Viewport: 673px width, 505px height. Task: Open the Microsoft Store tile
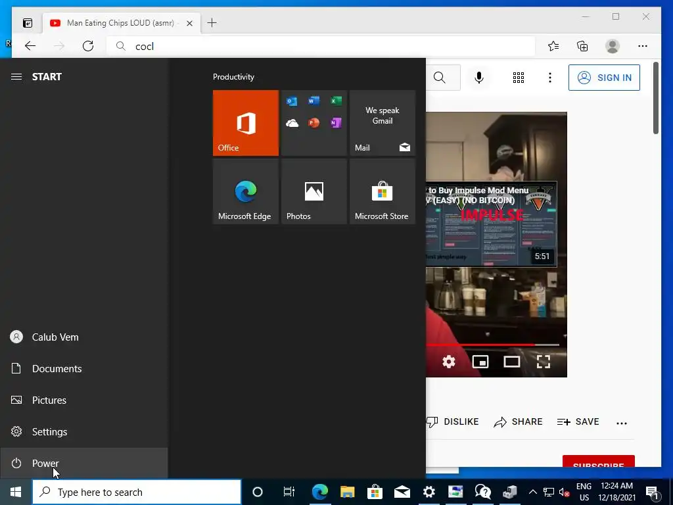[383, 191]
